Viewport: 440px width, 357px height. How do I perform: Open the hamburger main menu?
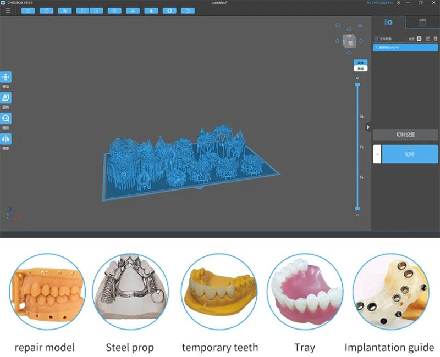click(x=8, y=10)
